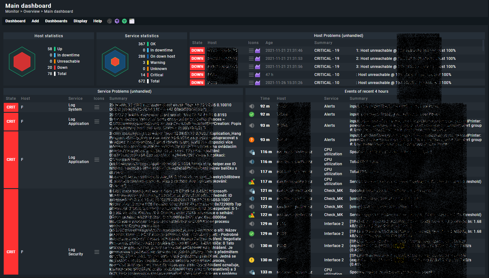Click green OK check icon in 92 m Alerts event

point(252,114)
